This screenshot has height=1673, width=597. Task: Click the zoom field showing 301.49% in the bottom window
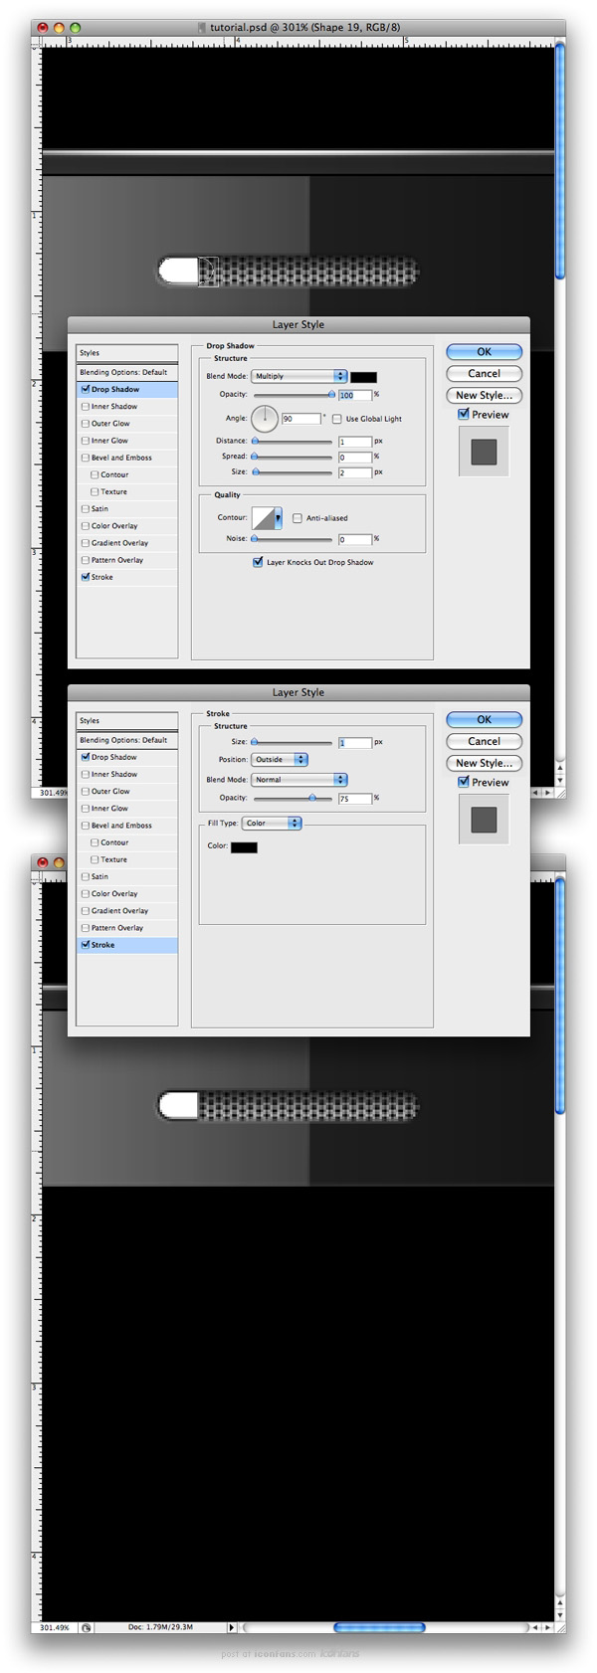click(x=55, y=1628)
